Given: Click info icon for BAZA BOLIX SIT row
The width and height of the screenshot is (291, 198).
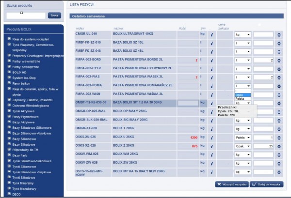Looking at the screenshot, I should 212,103.
